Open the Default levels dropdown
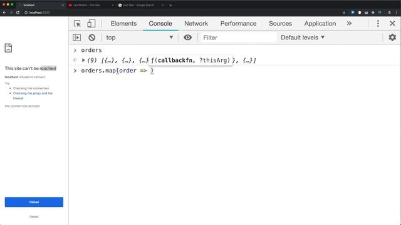The height and width of the screenshot is (225, 401). point(303,37)
